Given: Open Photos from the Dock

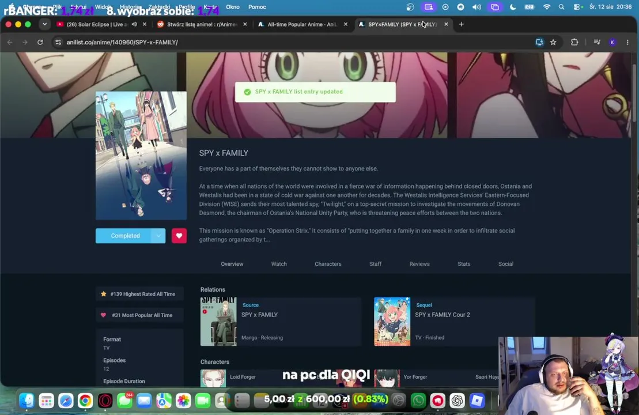Looking at the screenshot, I should point(183,401).
